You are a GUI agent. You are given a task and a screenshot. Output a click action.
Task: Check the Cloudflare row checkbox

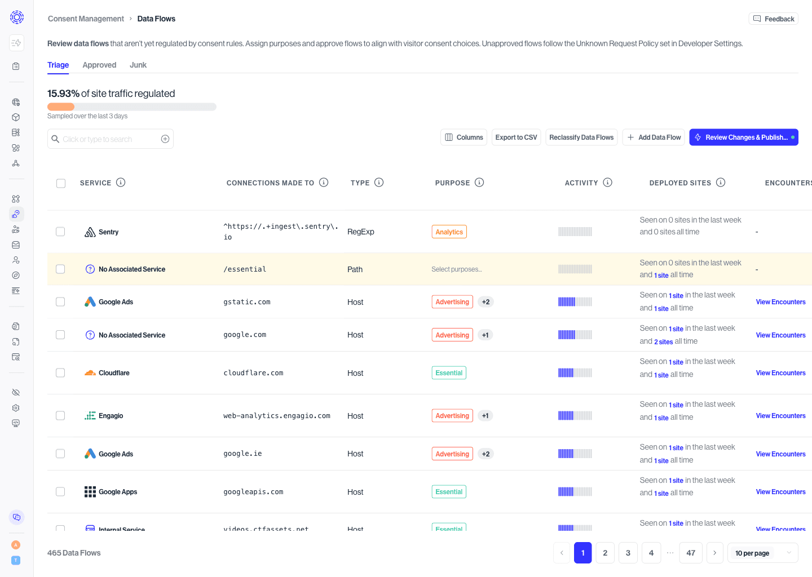(x=60, y=373)
